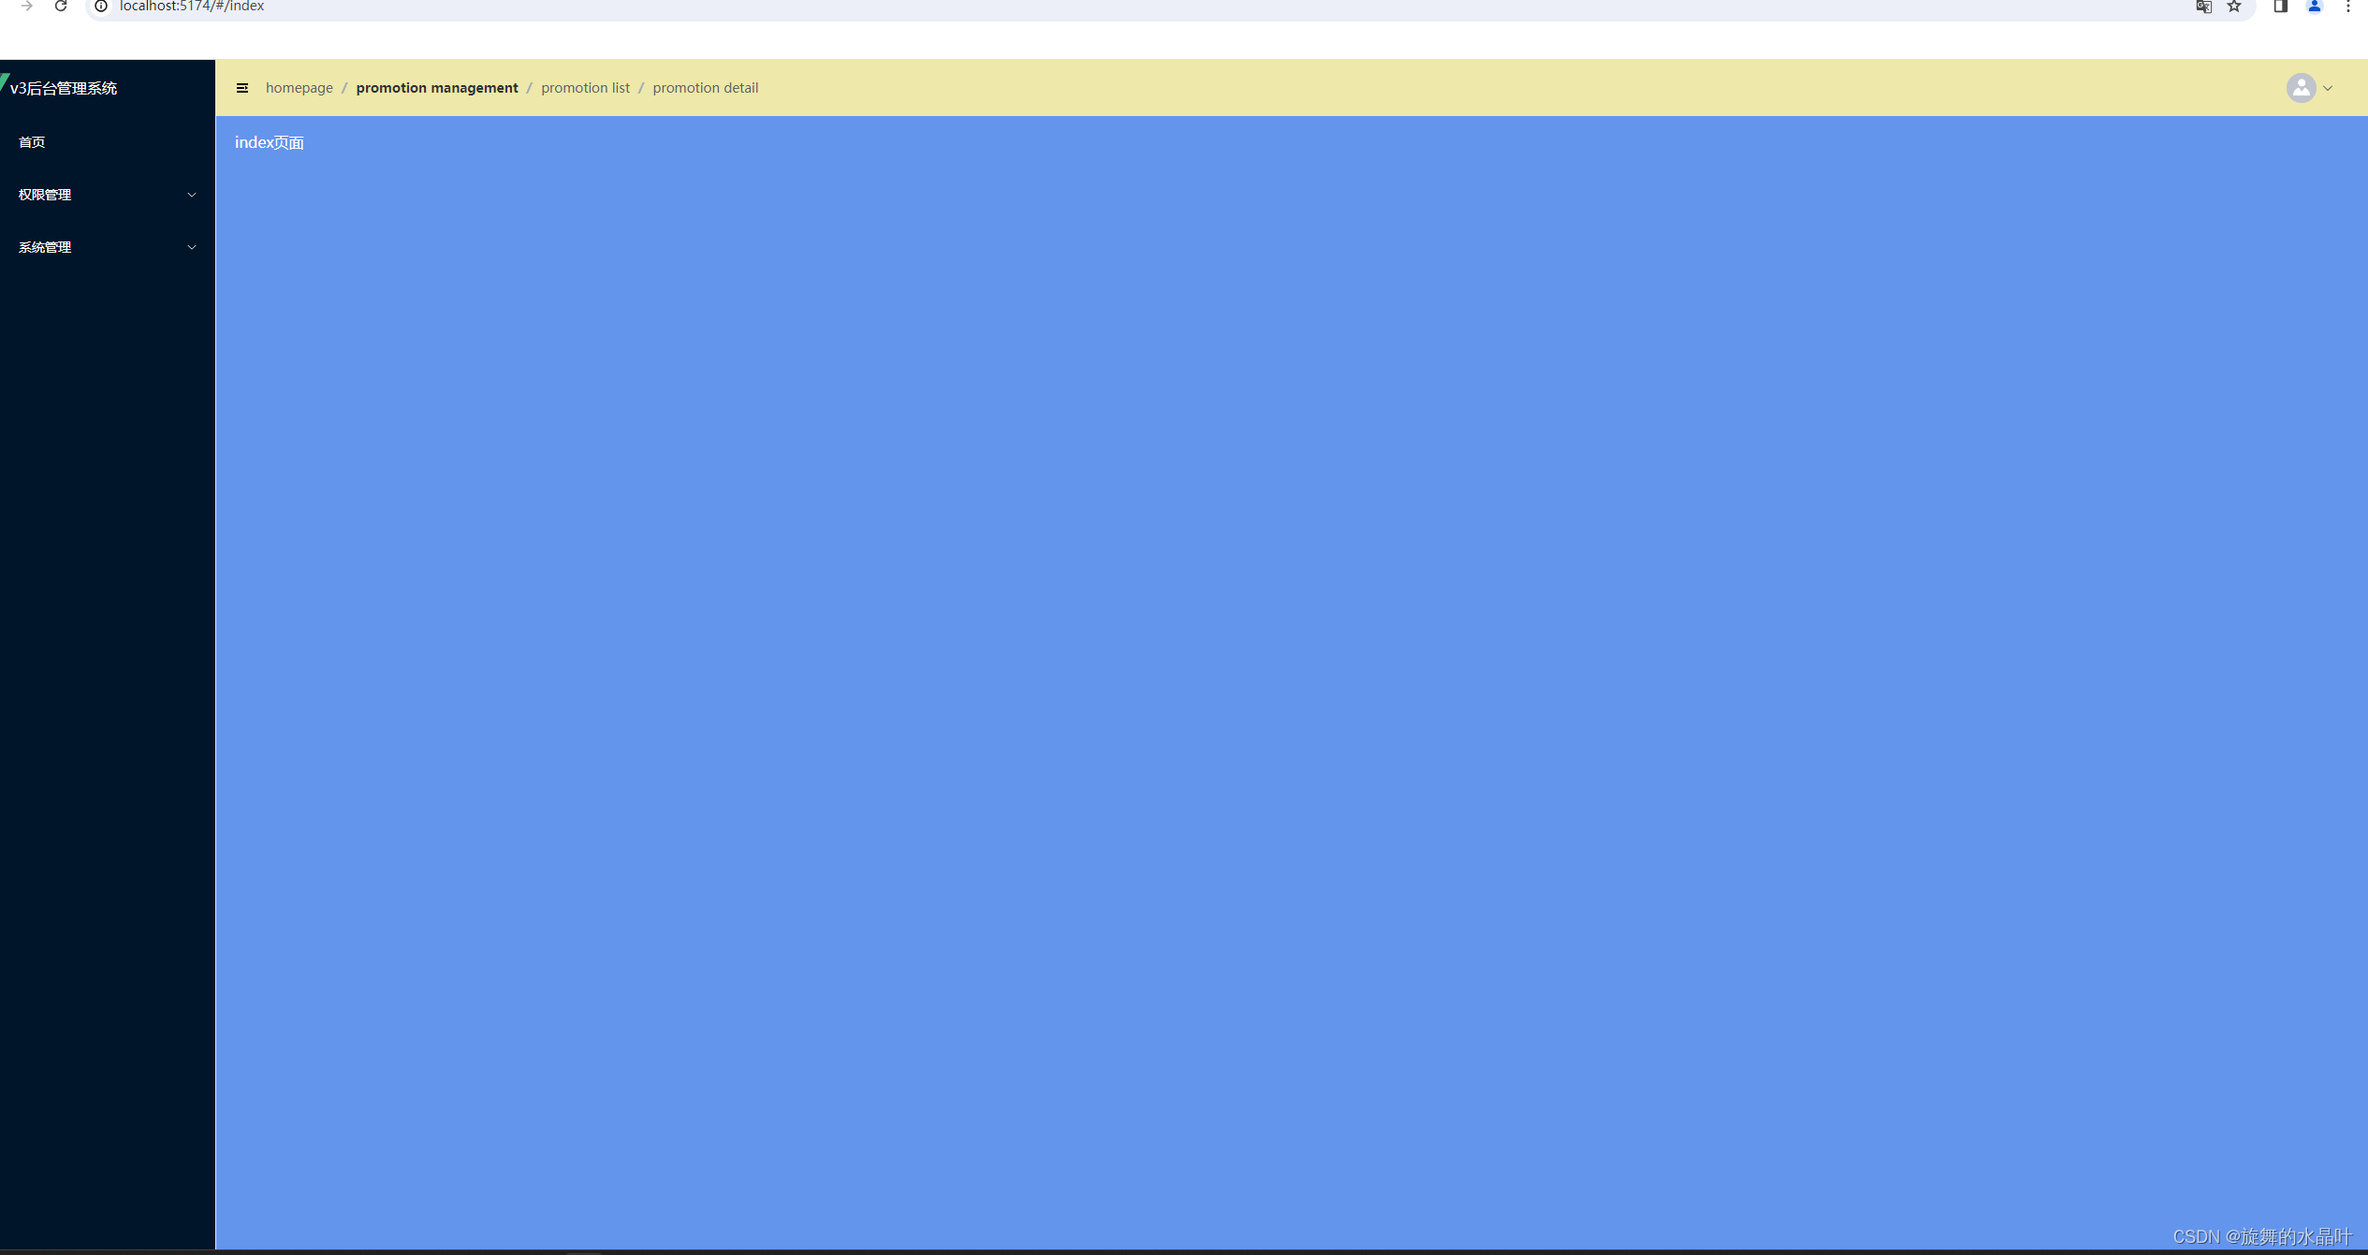Click the homepage breadcrumb link
2368x1255 pixels.
(x=300, y=88)
